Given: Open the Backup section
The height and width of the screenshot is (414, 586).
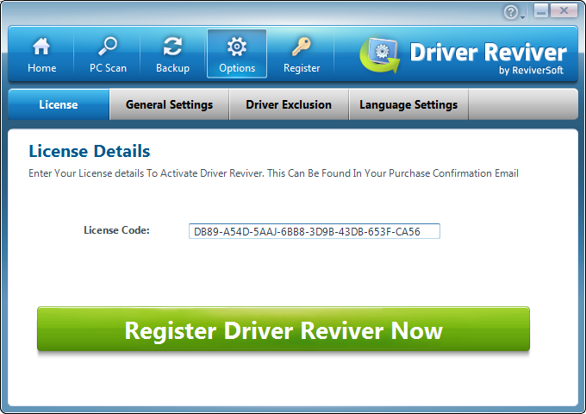Looking at the screenshot, I should pos(172,54).
